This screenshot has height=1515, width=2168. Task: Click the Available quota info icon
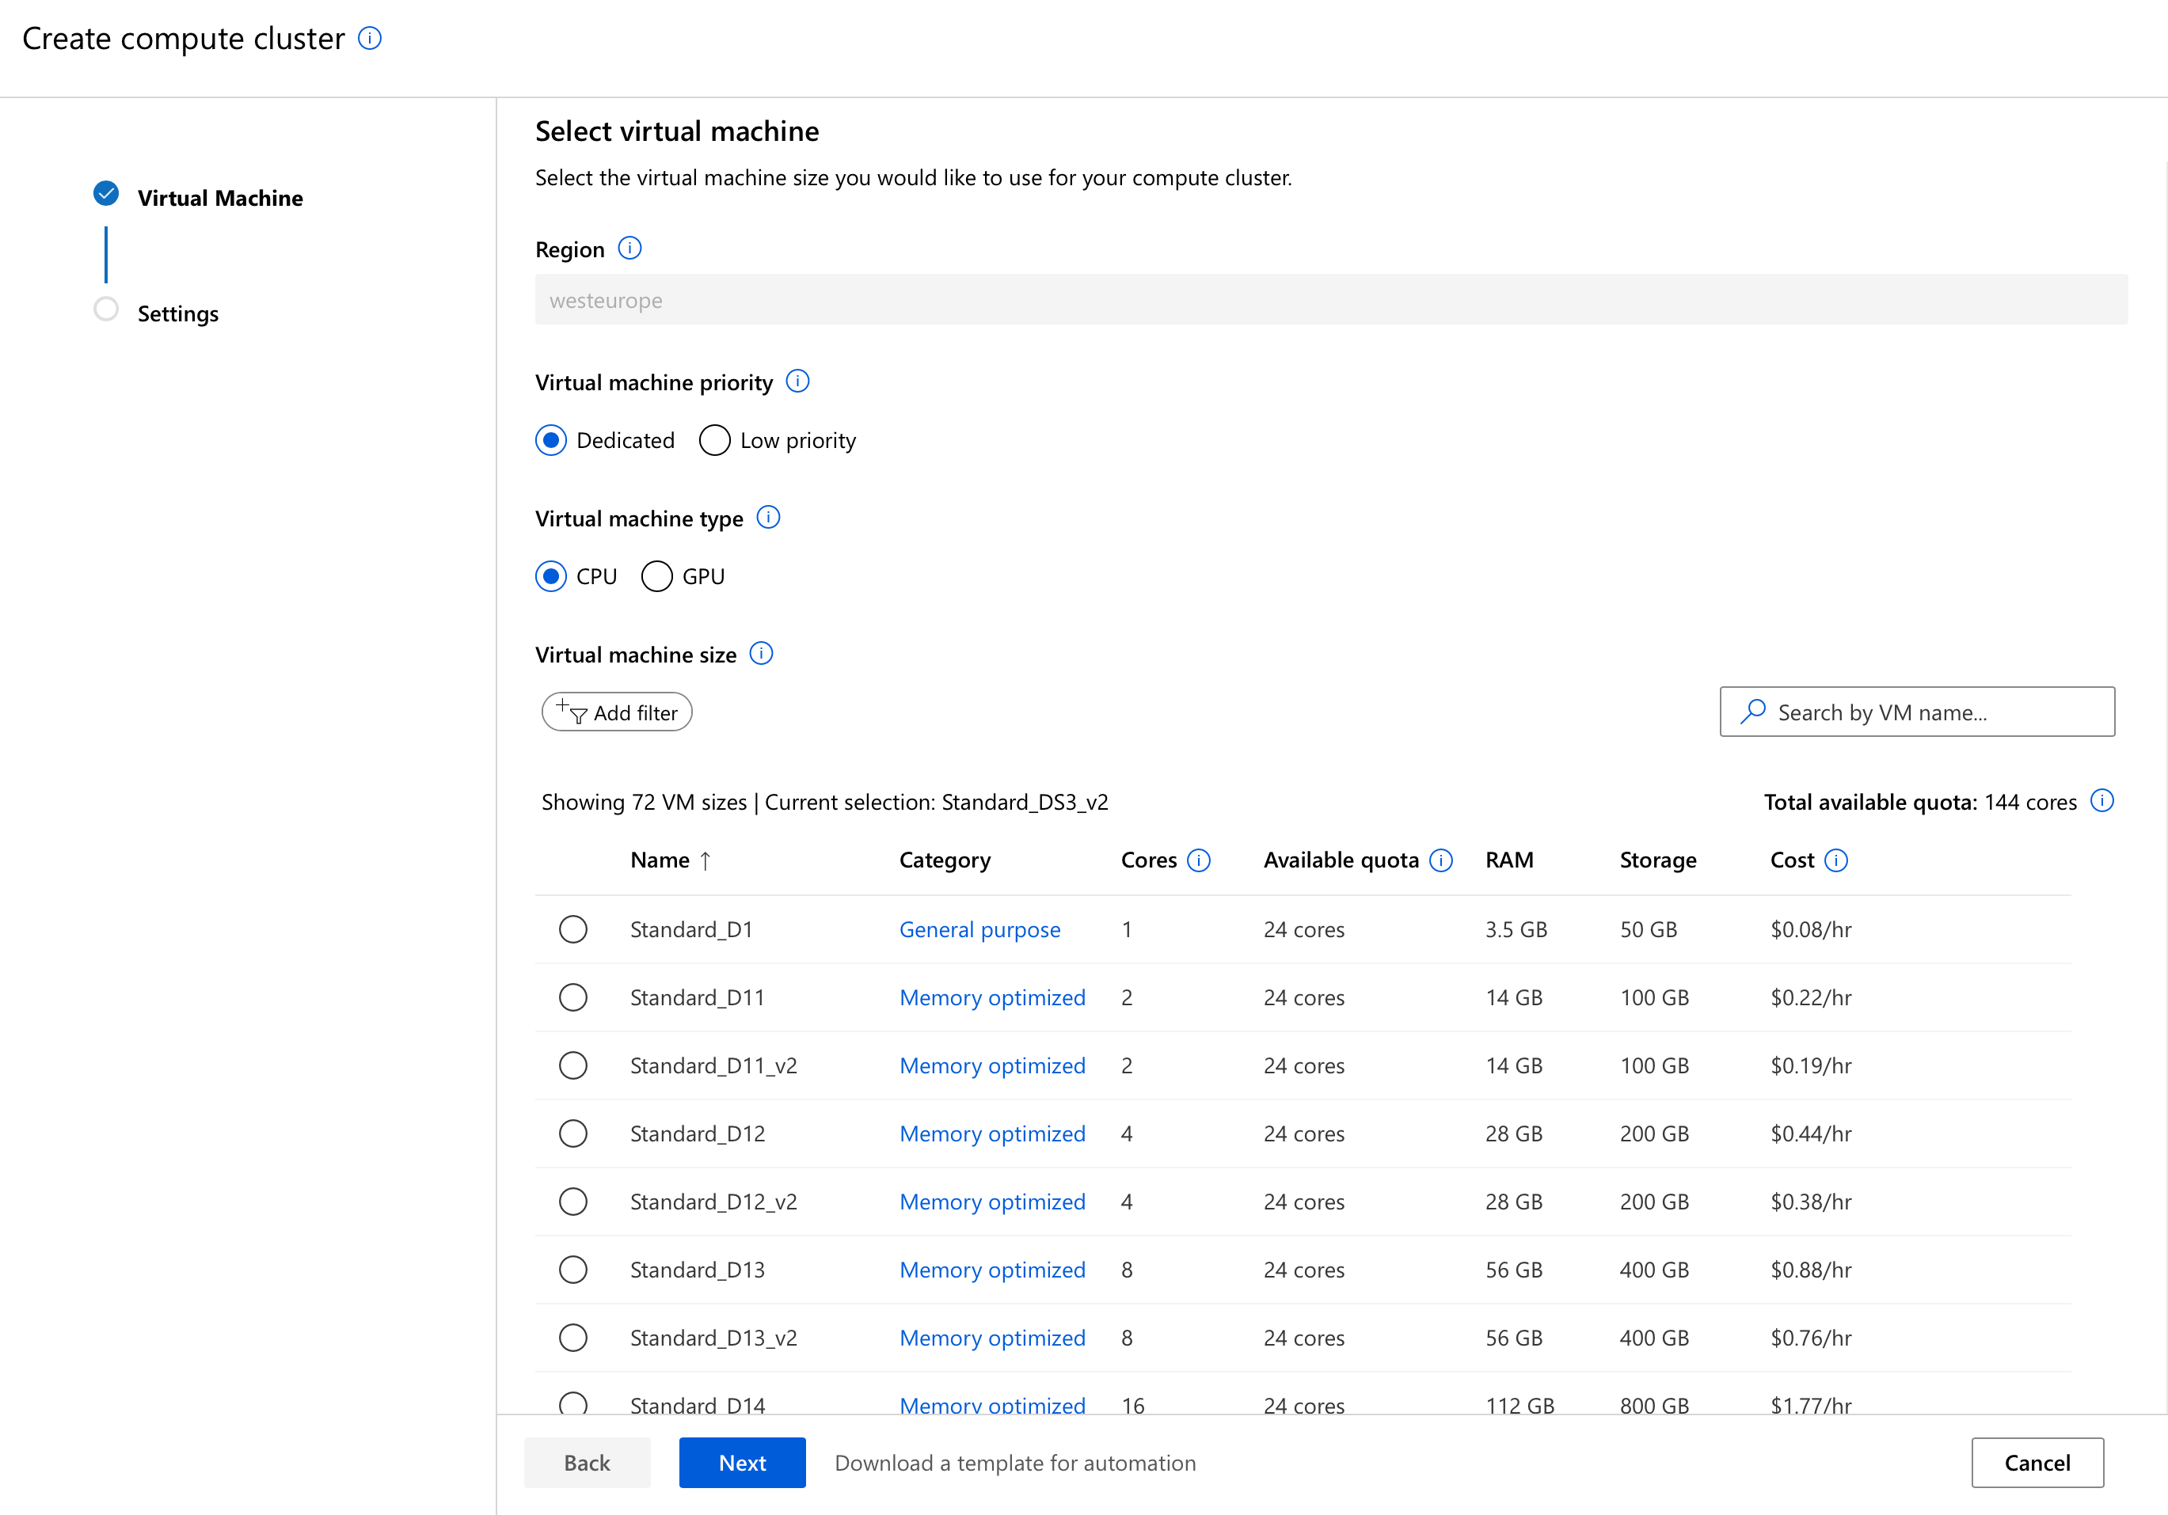[x=1441, y=860]
